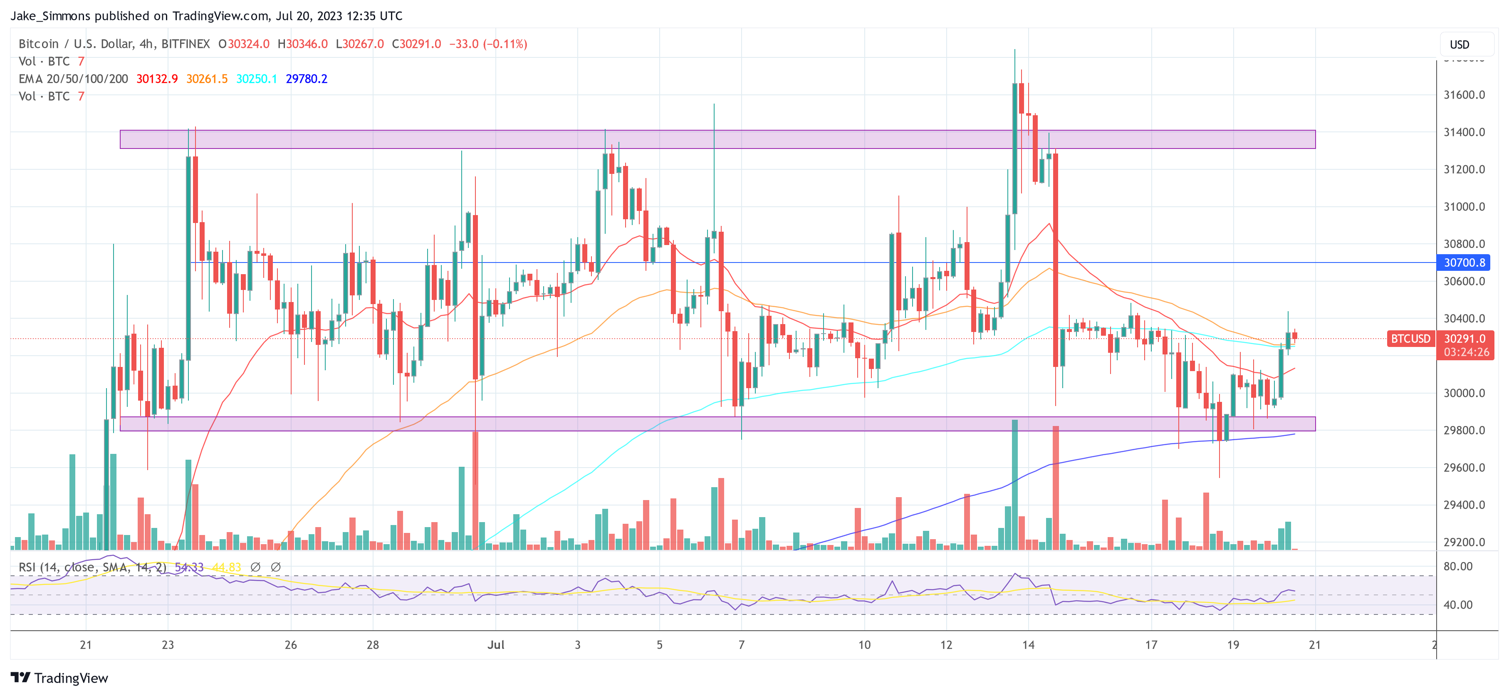The height and width of the screenshot is (696, 1509).
Task: Click the date label 26 on time axis
Action: coord(291,645)
